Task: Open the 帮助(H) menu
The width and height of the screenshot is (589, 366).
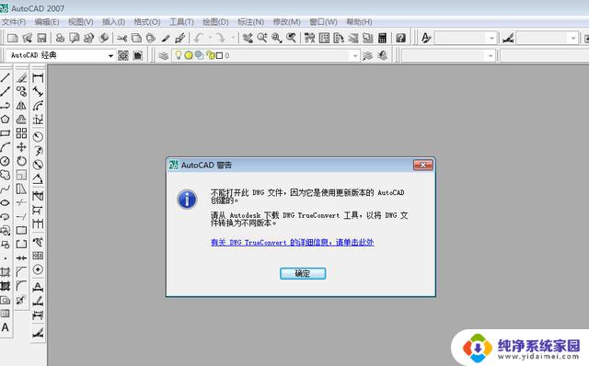Action: (x=359, y=22)
